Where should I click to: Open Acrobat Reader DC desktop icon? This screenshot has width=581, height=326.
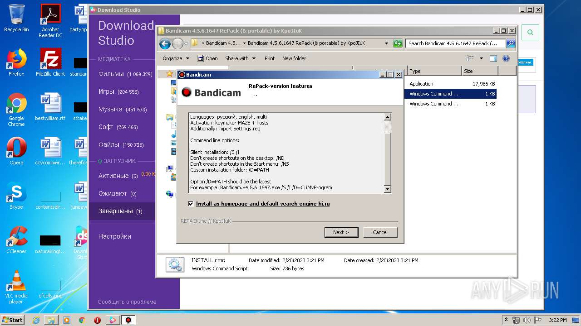coord(50,21)
